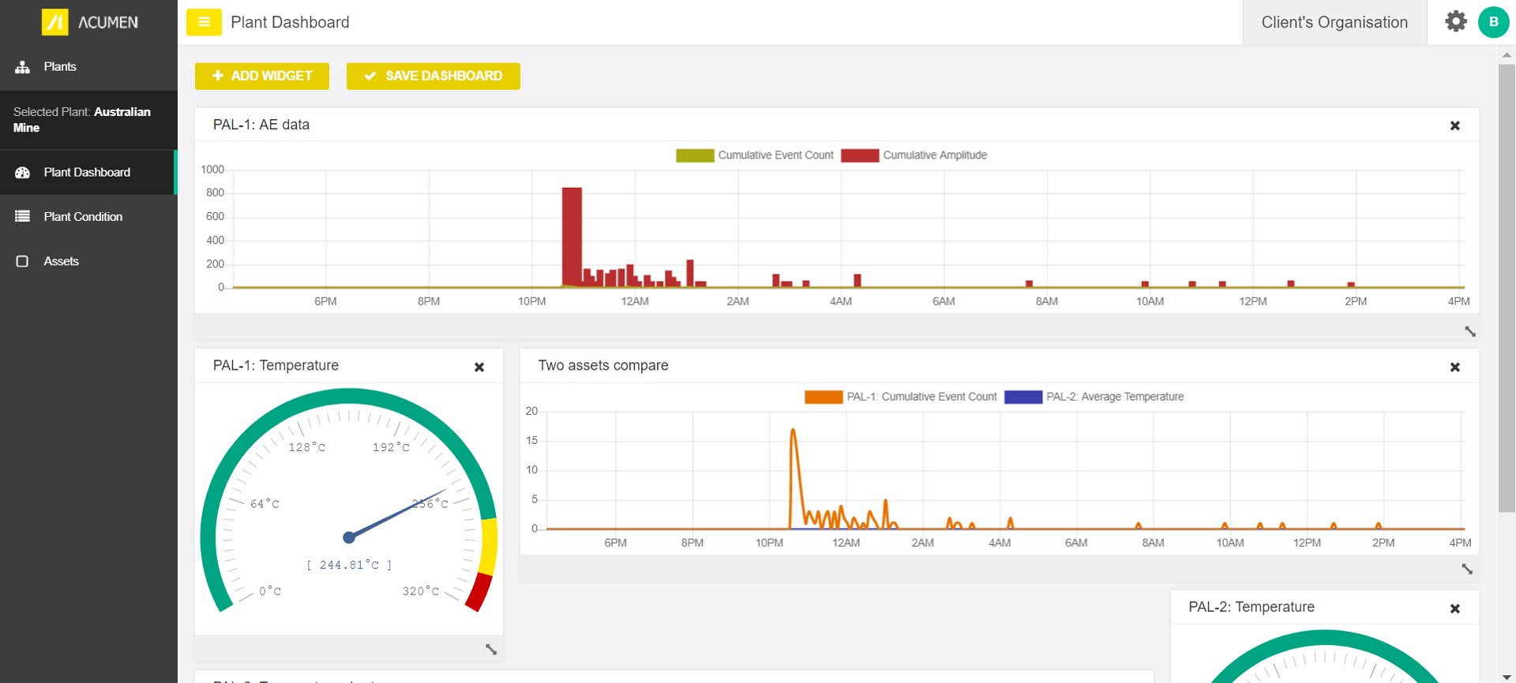Click the PAL-1: Temperature widget title
The height and width of the screenshot is (683, 1516).
276,365
